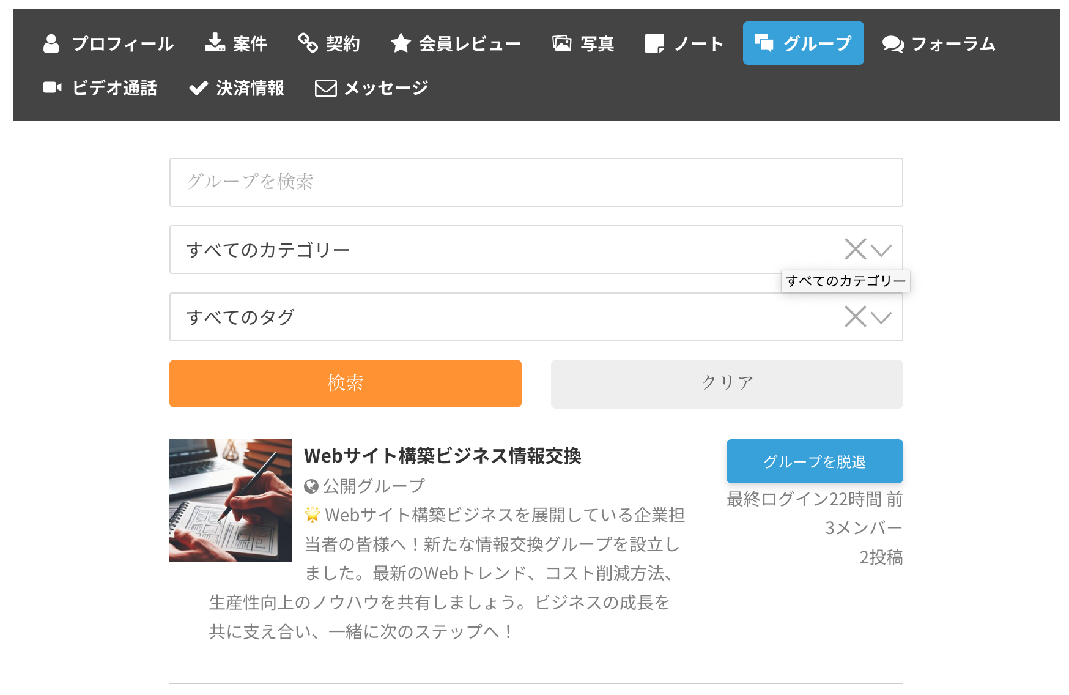Expand the すべてのカテゴリー dropdown arrow
The image size is (1069, 695).
(881, 250)
